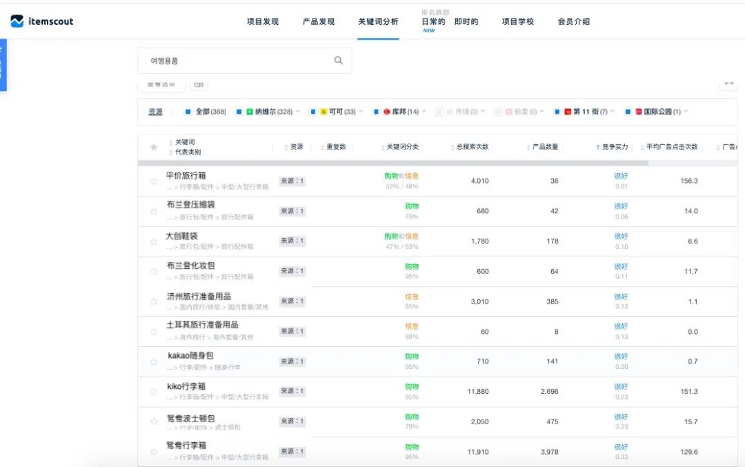745x467 pixels.
Task: Click the 第11街 platform icon
Action: click(567, 111)
